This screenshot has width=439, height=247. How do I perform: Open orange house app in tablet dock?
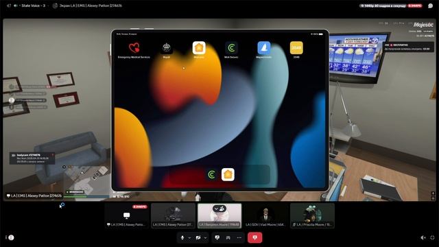point(228,174)
